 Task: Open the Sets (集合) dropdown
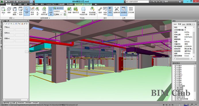click(58, 15)
